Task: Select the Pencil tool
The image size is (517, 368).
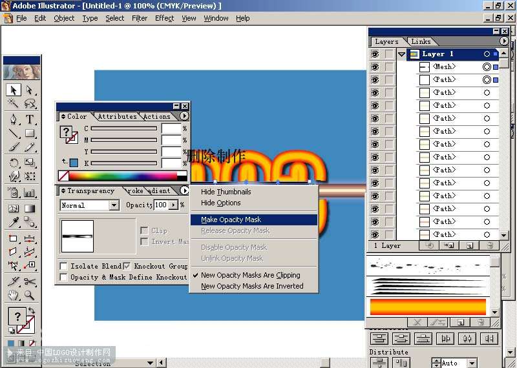Action: pyautogui.click(x=30, y=147)
